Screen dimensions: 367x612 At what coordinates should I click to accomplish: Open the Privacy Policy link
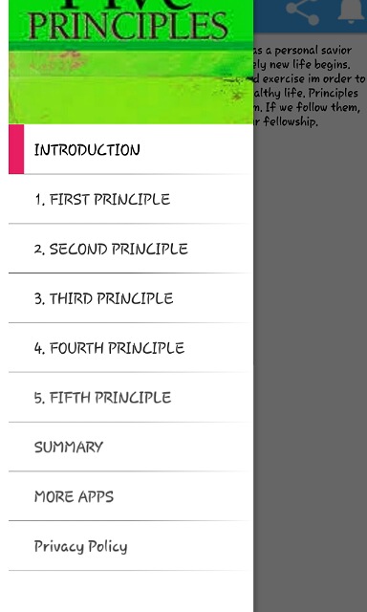[x=131, y=546]
